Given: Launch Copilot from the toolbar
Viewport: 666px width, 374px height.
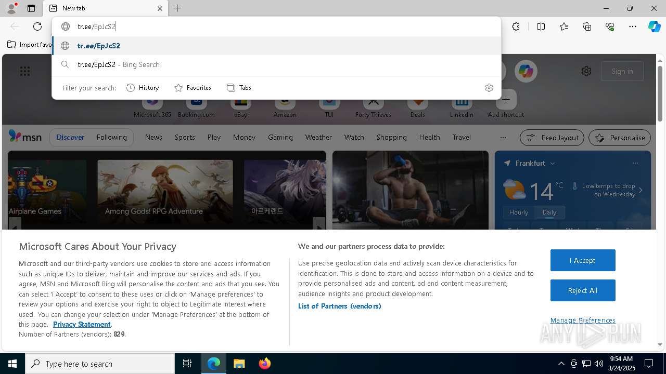Looking at the screenshot, I should coord(654,26).
